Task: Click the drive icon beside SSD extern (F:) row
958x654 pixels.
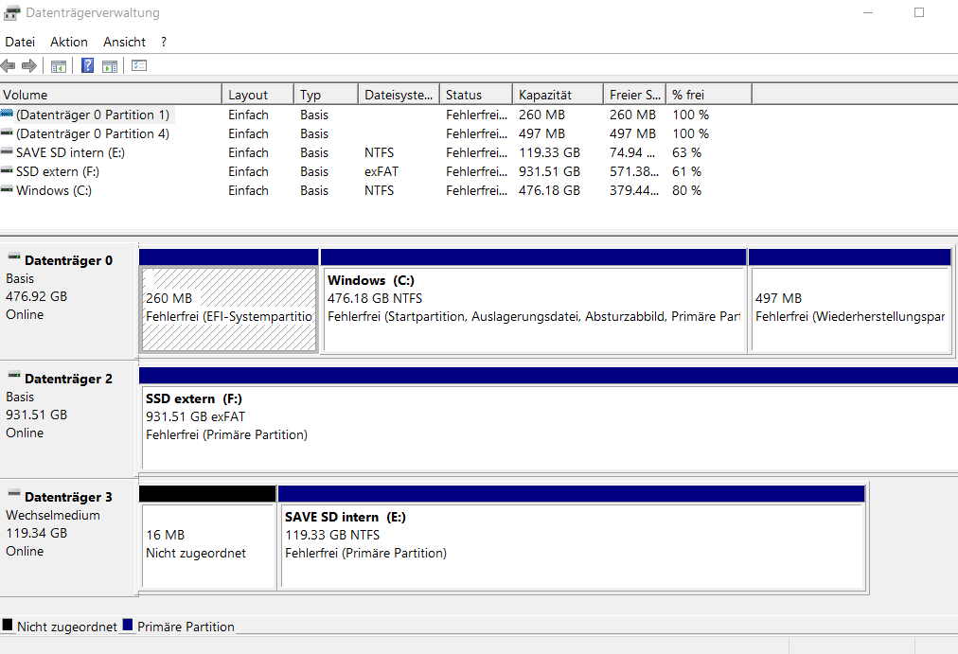Action: point(7,170)
